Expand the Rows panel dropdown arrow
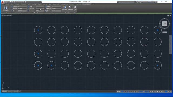This screenshot has height=97, width=173. pyautogui.click(x=38, y=13)
